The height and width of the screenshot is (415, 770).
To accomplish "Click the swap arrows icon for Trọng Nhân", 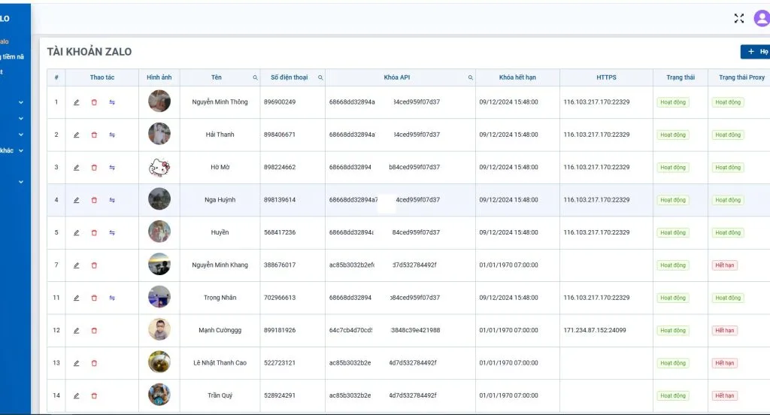I will click(112, 298).
